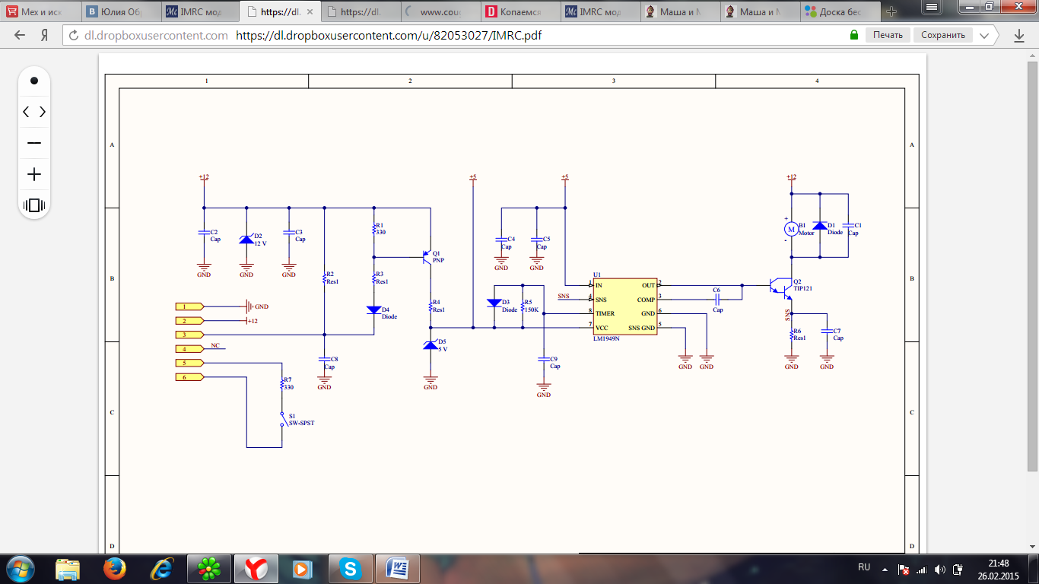Click the RU language indicator
This screenshot has height=584, width=1039.
coord(864,567)
